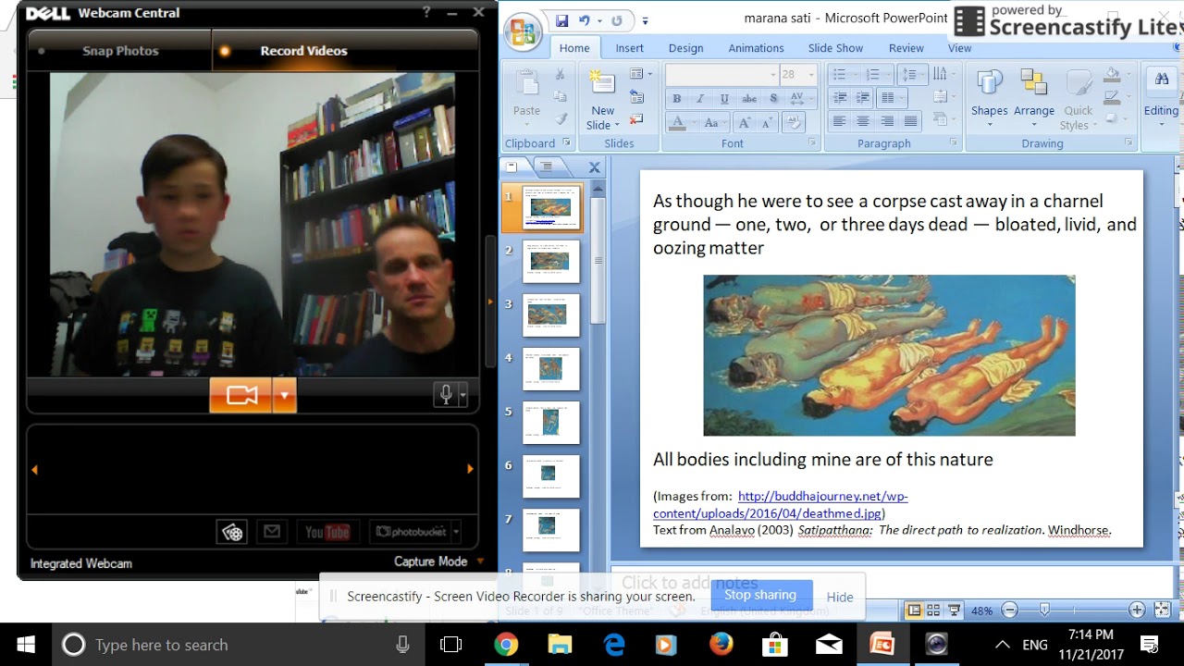Open the slide Layout dropdown
Screen dimensions: 1184x666
click(x=640, y=74)
